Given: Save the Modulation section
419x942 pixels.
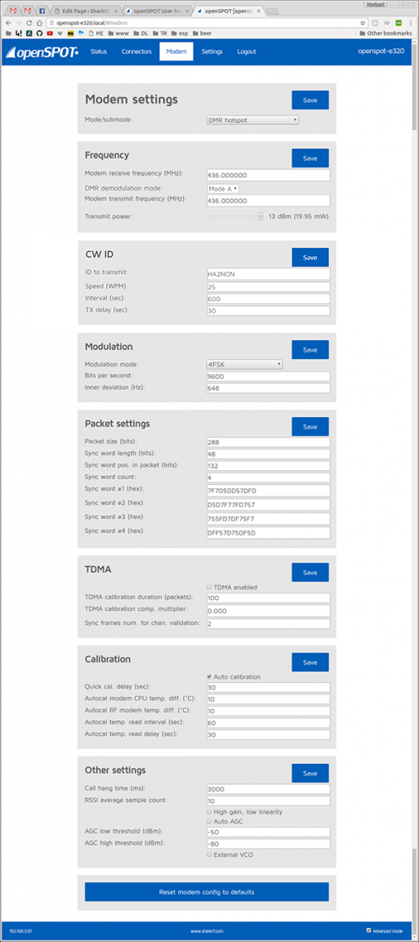Looking at the screenshot, I should pyautogui.click(x=310, y=350).
